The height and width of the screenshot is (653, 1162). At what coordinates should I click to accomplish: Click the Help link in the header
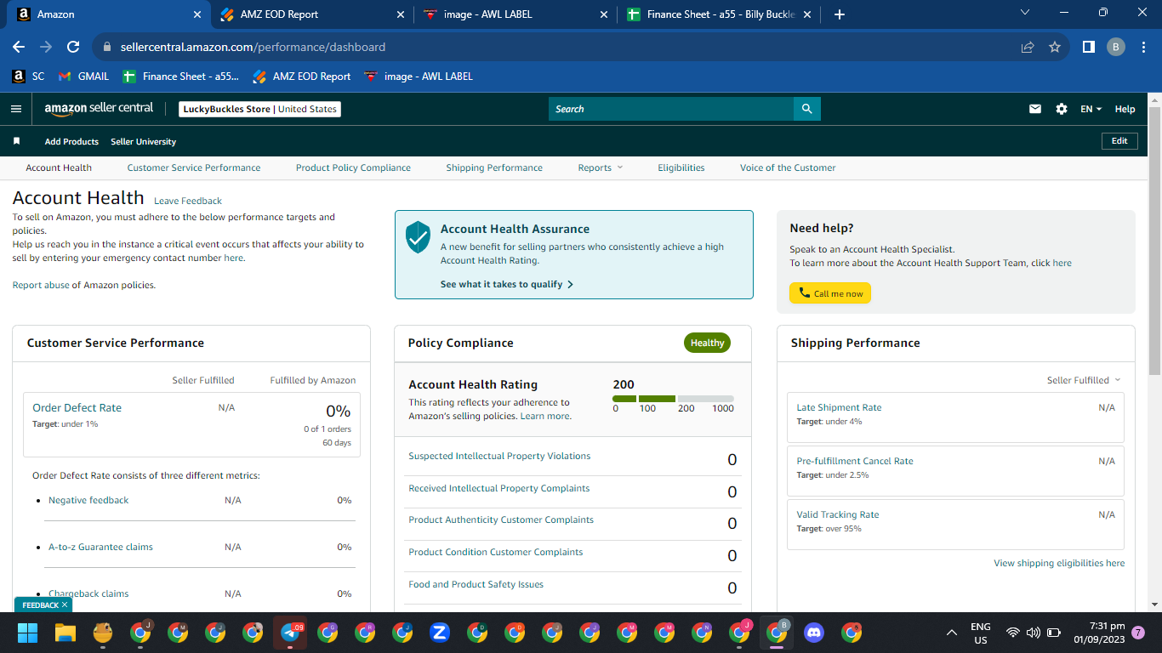[x=1125, y=109]
